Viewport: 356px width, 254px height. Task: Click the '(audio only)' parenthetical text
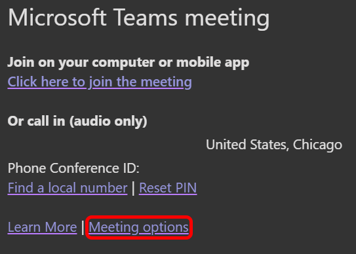coord(108,121)
